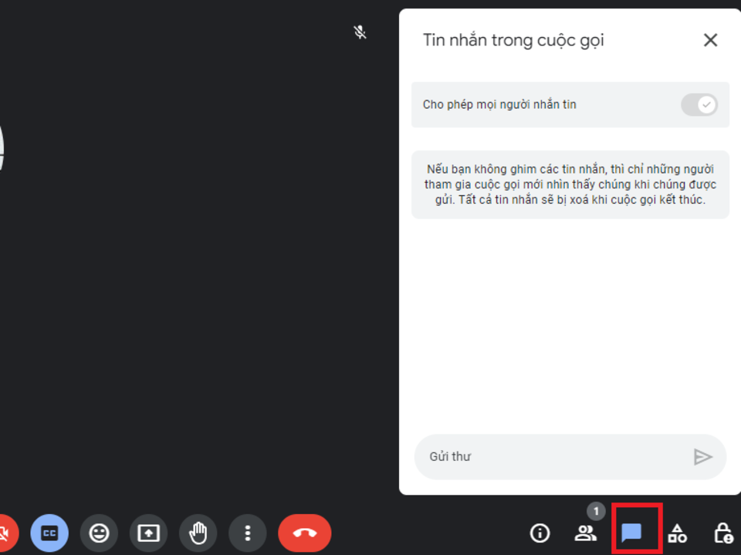741x555 pixels.
Task: Close the in-call messages panel
Action: 710,40
